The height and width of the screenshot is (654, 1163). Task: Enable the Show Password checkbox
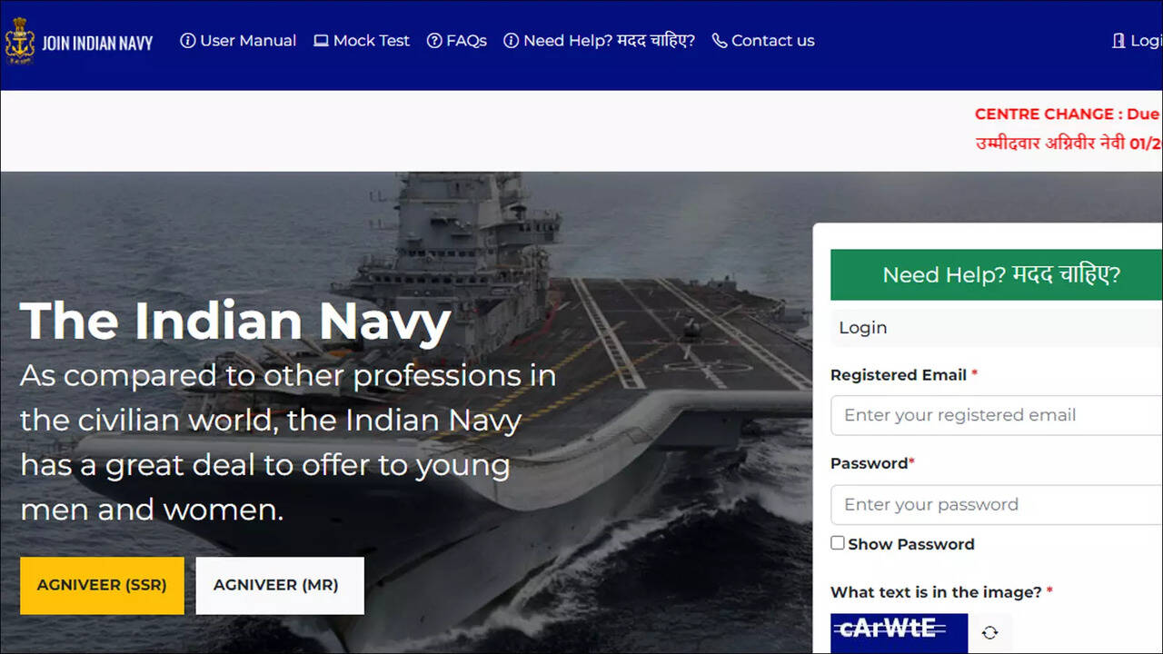click(838, 543)
